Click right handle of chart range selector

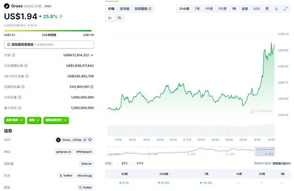[x=275, y=151]
